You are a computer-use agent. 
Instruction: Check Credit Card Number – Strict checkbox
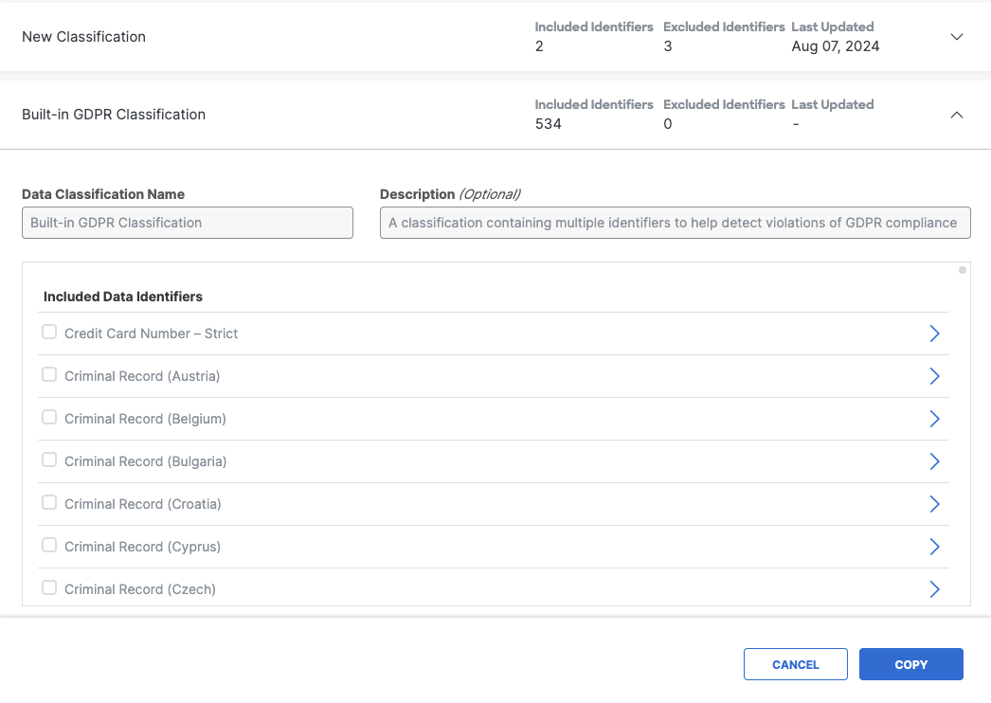pyautogui.click(x=49, y=333)
